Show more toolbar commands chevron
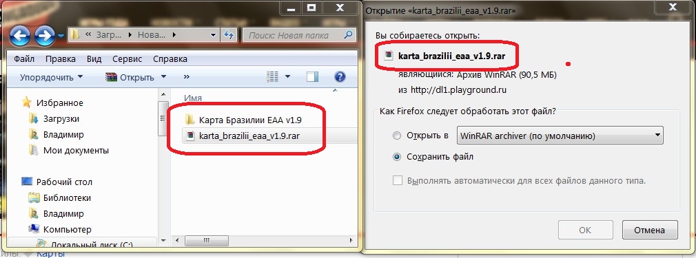 [187, 76]
